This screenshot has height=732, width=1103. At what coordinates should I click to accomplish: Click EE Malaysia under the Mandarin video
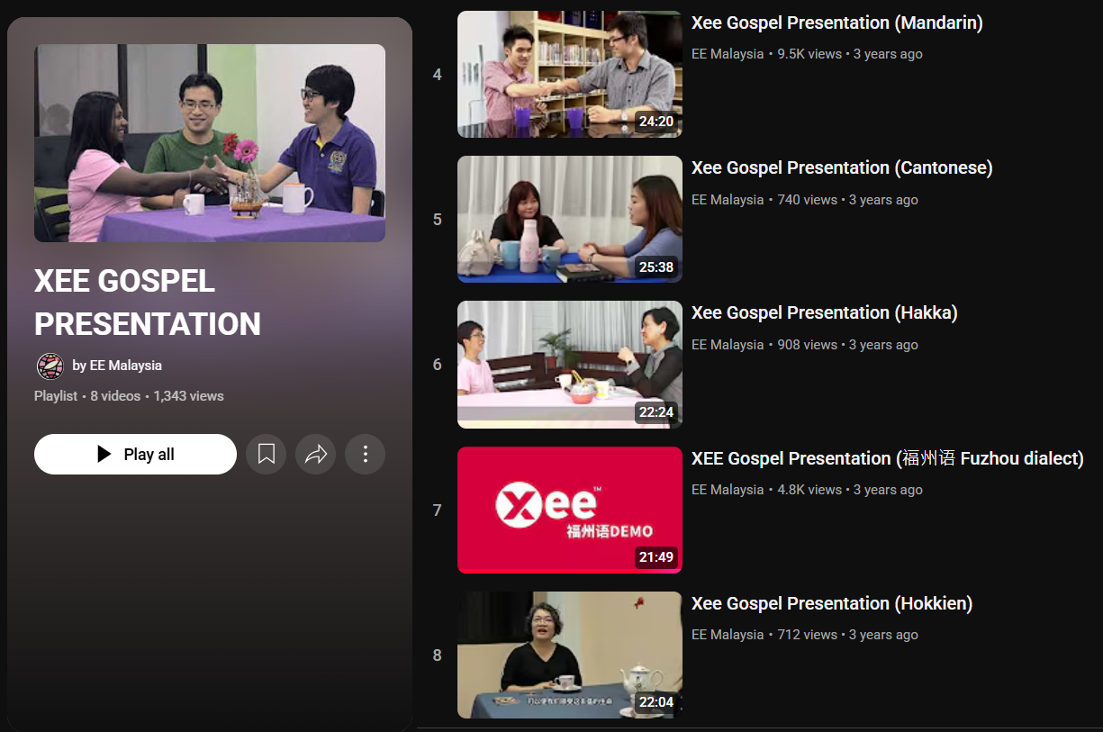(x=728, y=54)
